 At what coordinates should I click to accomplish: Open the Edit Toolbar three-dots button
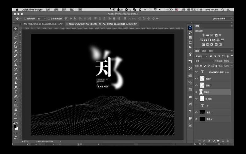16,119
